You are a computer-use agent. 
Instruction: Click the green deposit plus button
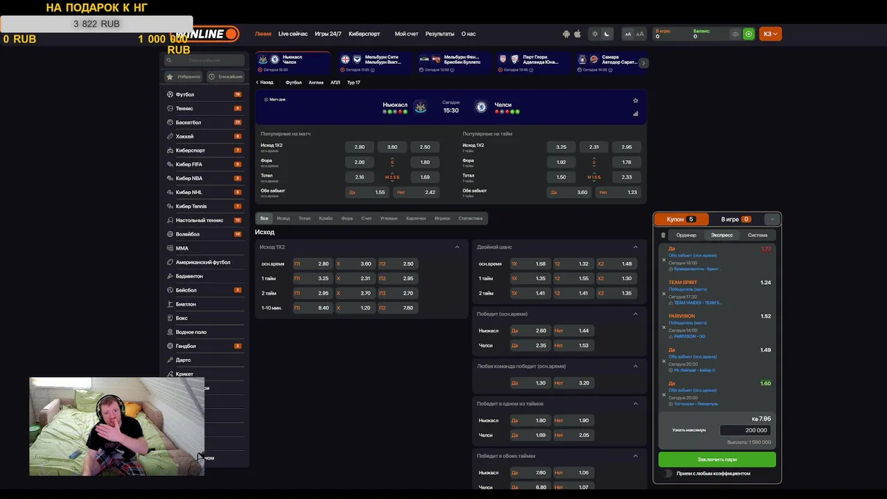coord(748,34)
